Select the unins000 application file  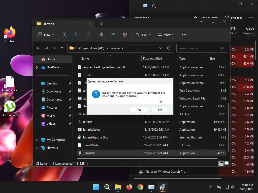[x=151, y=153]
